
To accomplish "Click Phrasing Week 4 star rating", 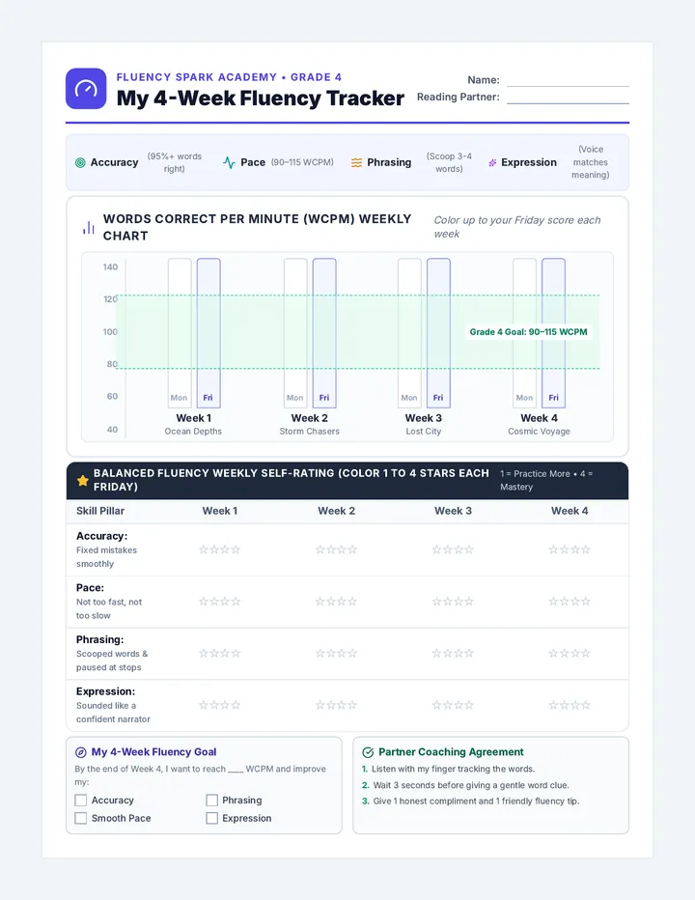I will coord(570,653).
